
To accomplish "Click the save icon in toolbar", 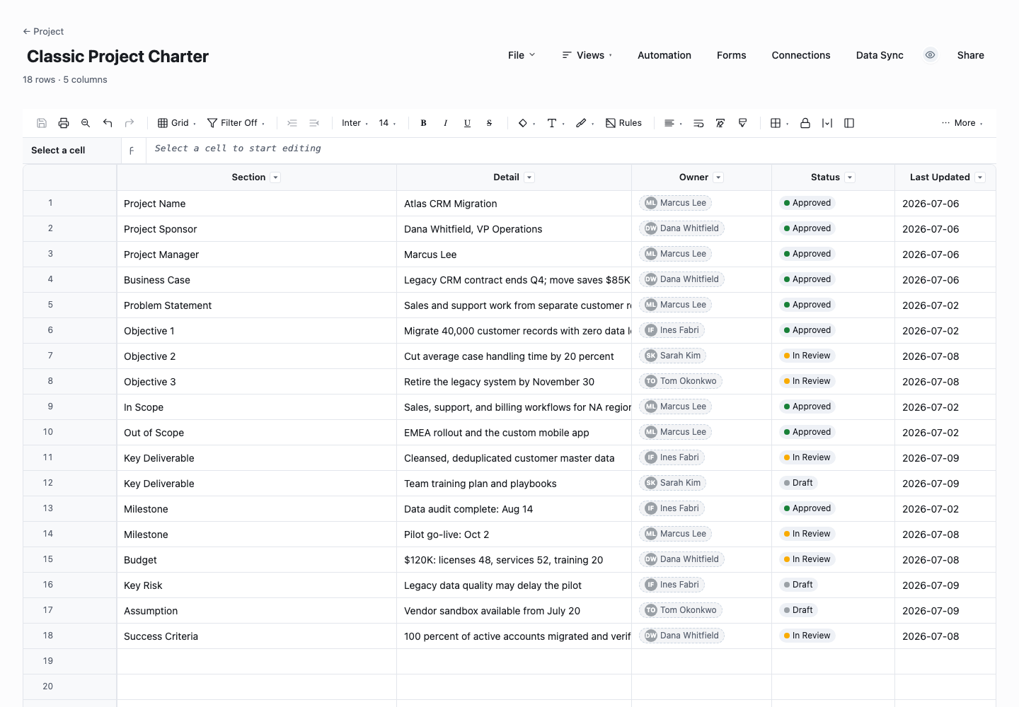I will tap(42, 123).
